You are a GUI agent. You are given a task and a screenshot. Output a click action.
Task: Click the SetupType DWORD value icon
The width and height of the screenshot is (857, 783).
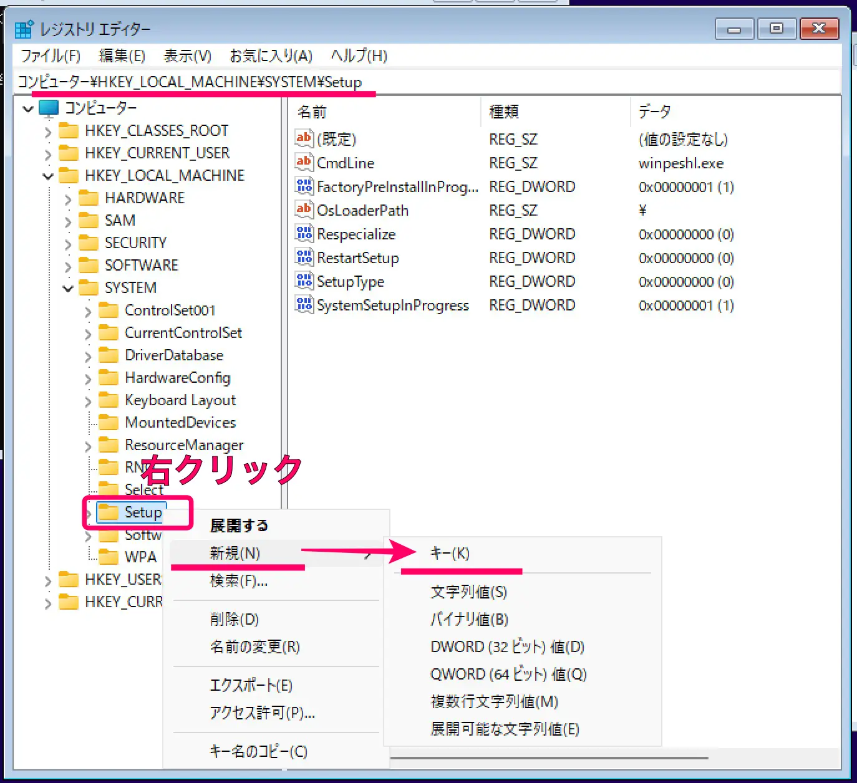(304, 281)
